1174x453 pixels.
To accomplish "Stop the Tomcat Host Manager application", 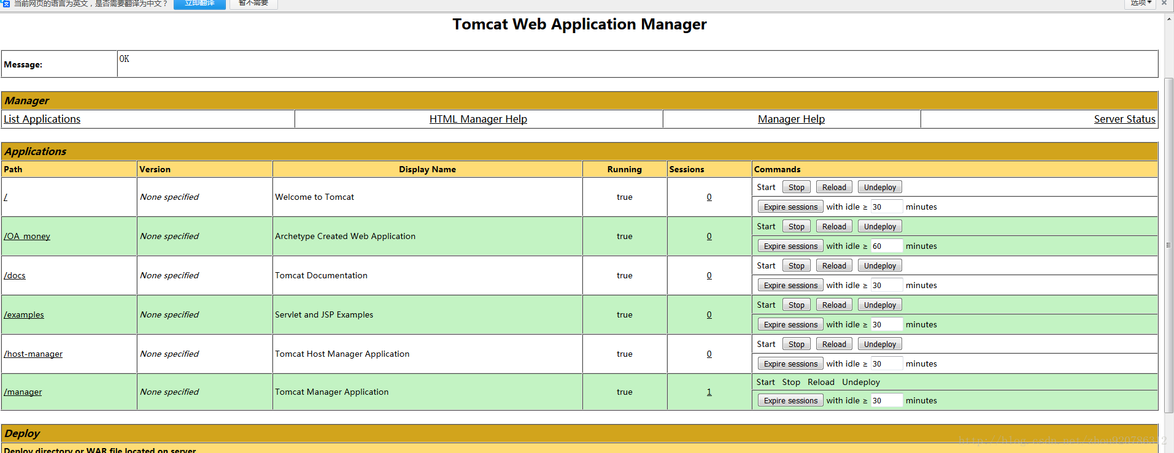I will [797, 344].
